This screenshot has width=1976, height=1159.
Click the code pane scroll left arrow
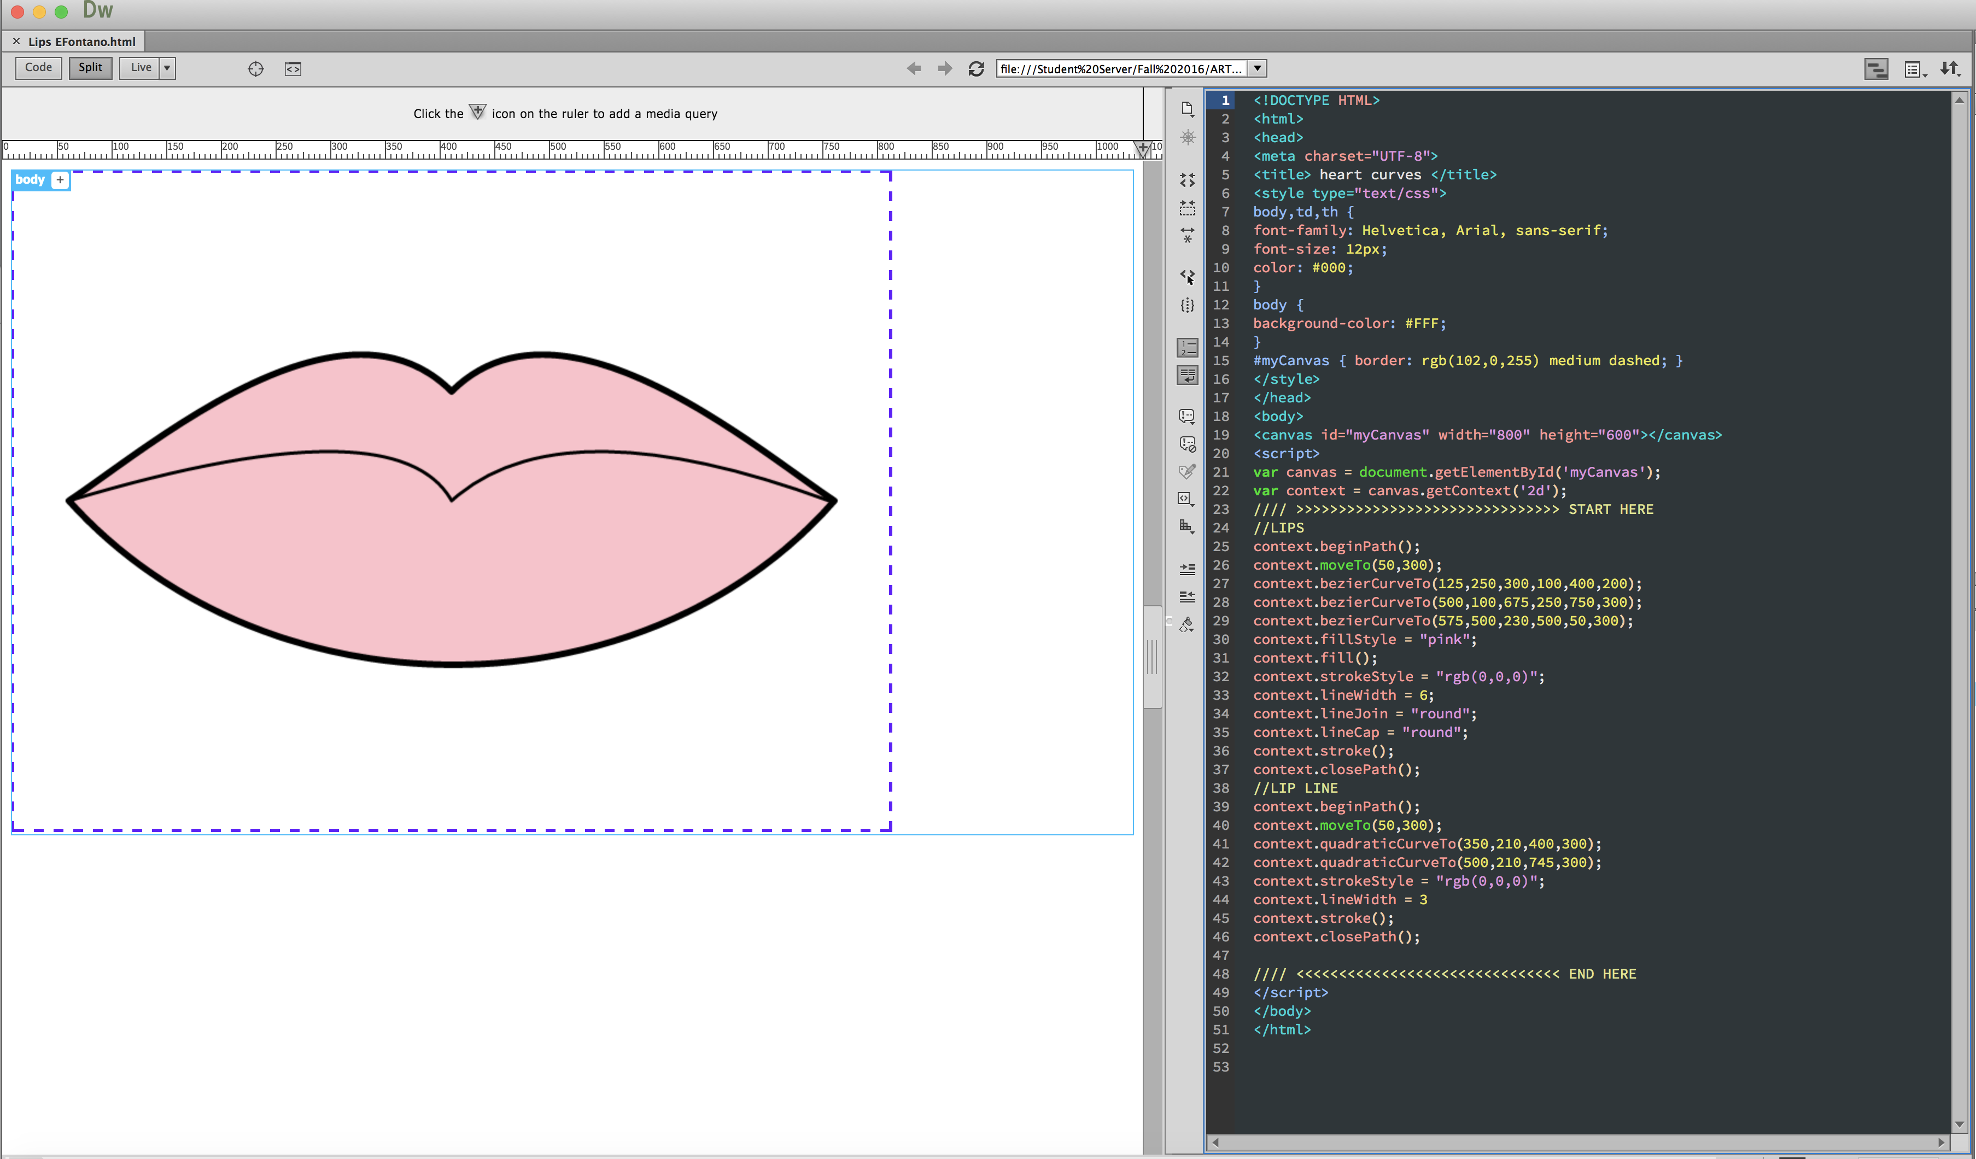1214,1143
